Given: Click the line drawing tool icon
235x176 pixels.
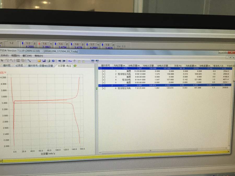Looking at the screenshot, I should click(29, 60).
